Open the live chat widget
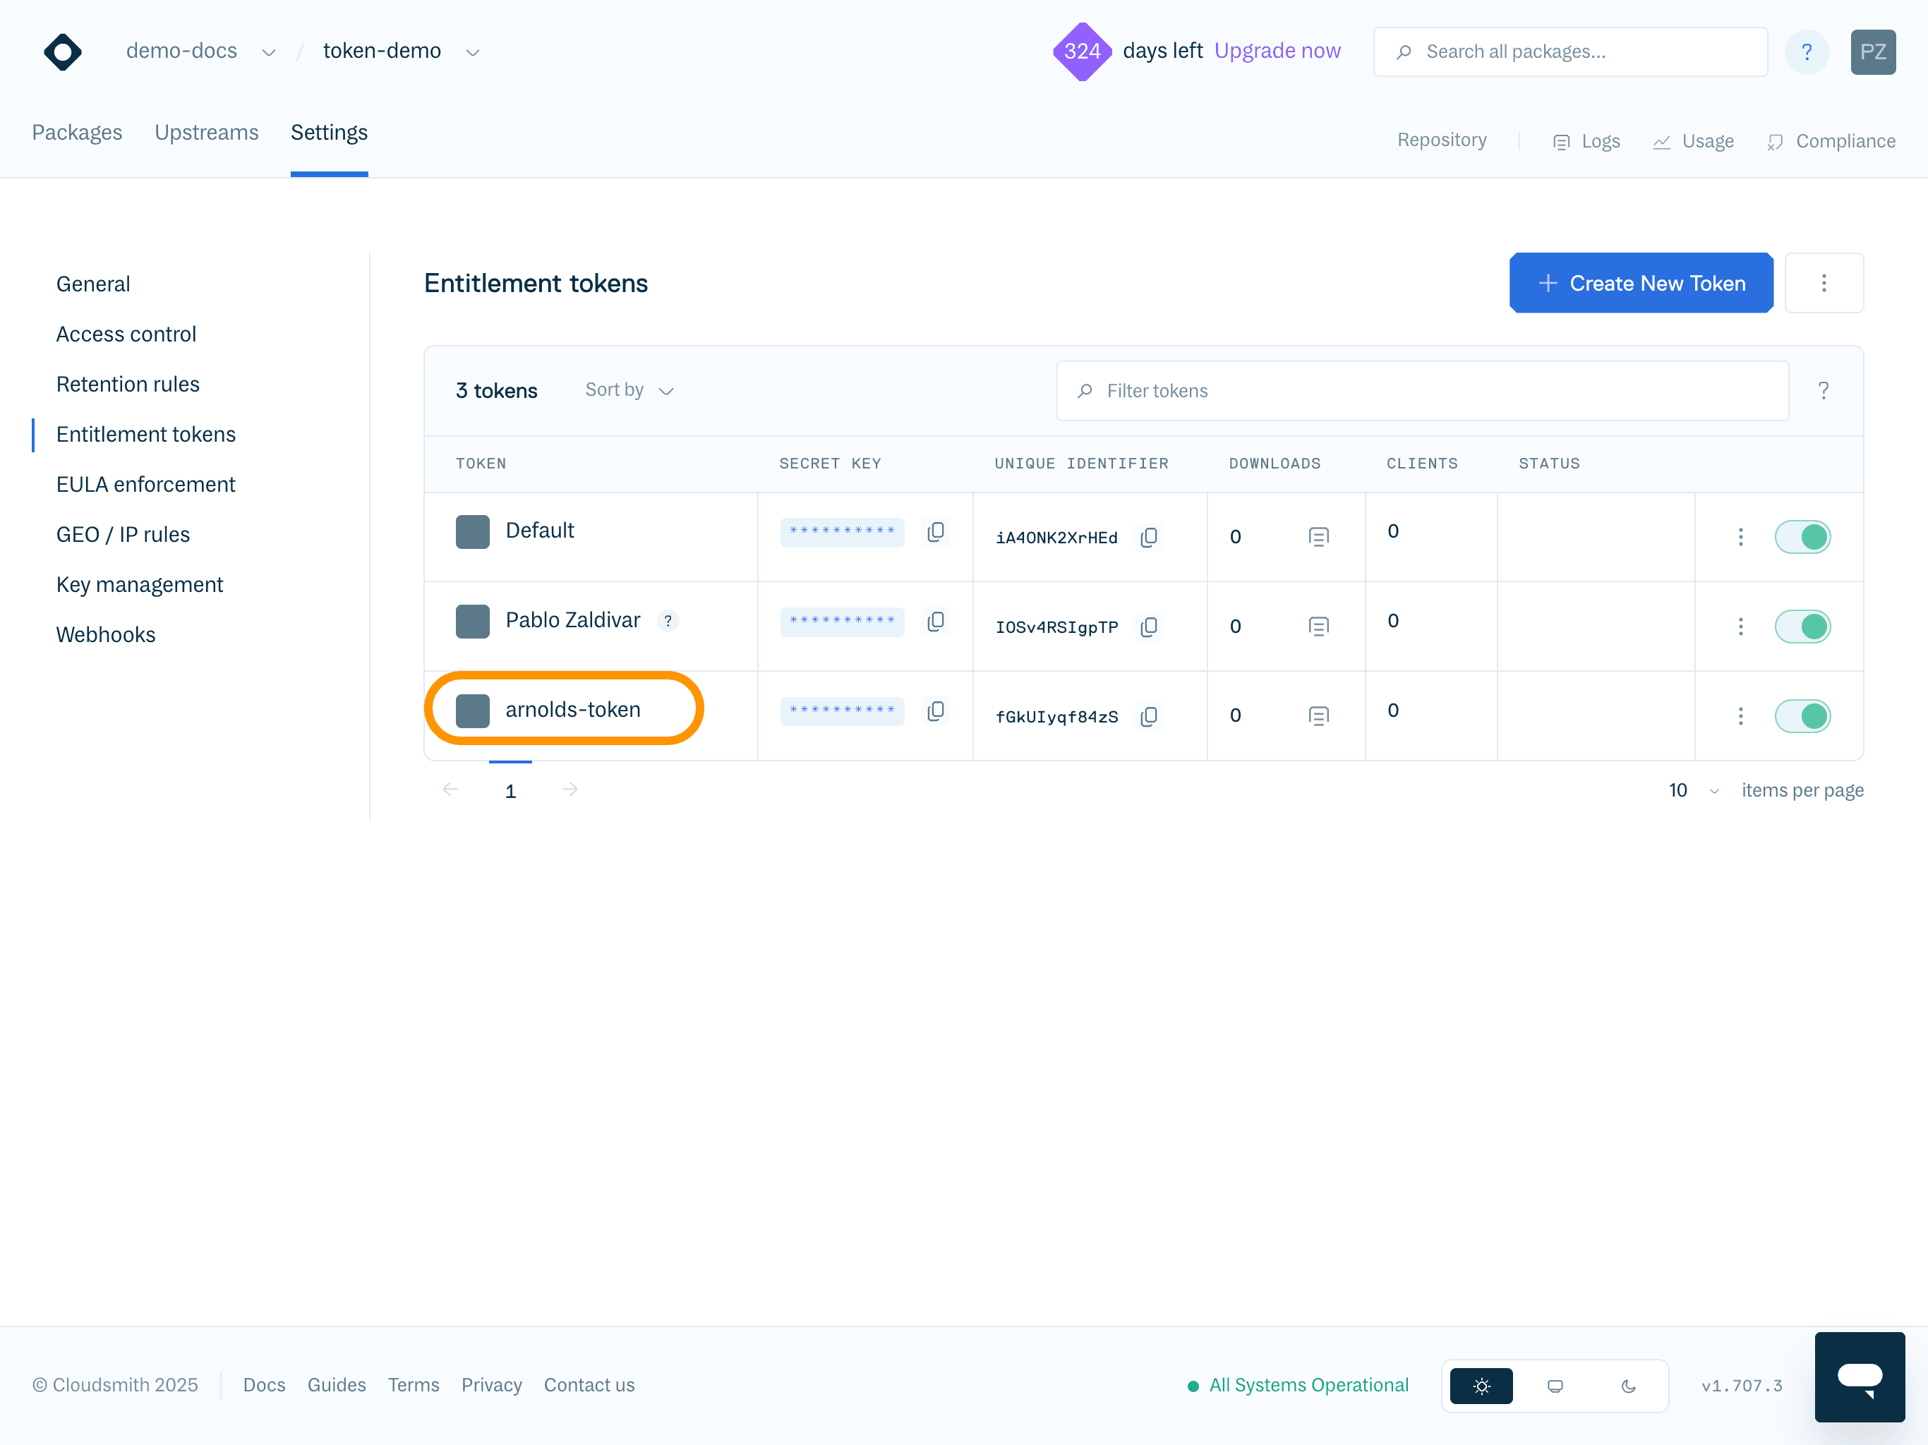This screenshot has width=1928, height=1445. (1860, 1377)
